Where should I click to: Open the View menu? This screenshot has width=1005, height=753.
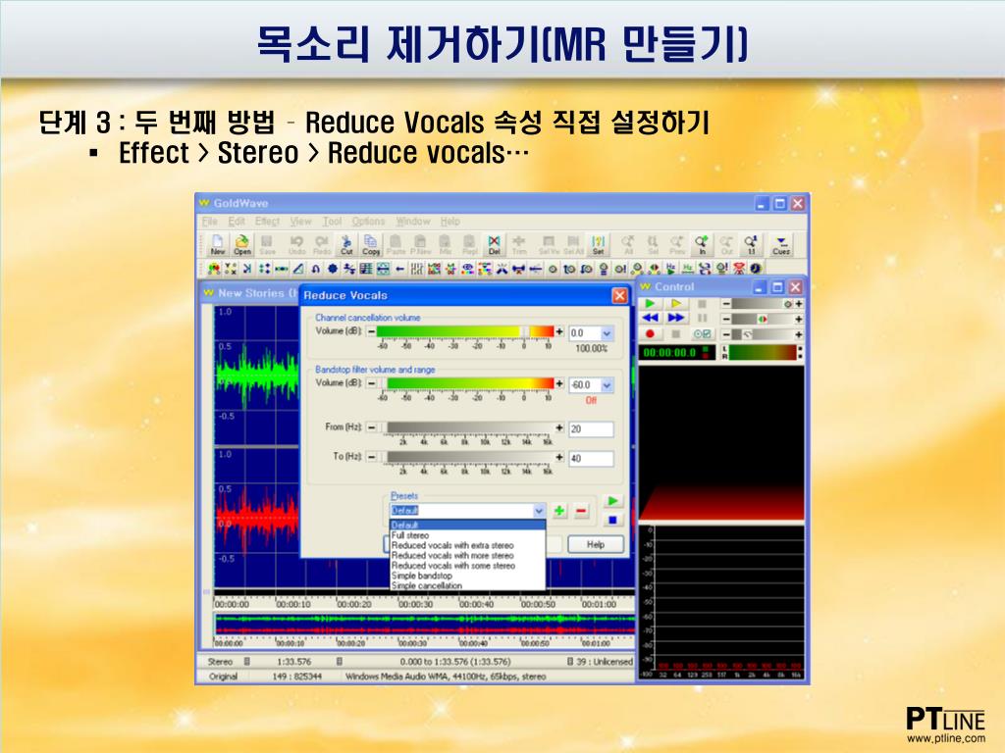[x=300, y=221]
